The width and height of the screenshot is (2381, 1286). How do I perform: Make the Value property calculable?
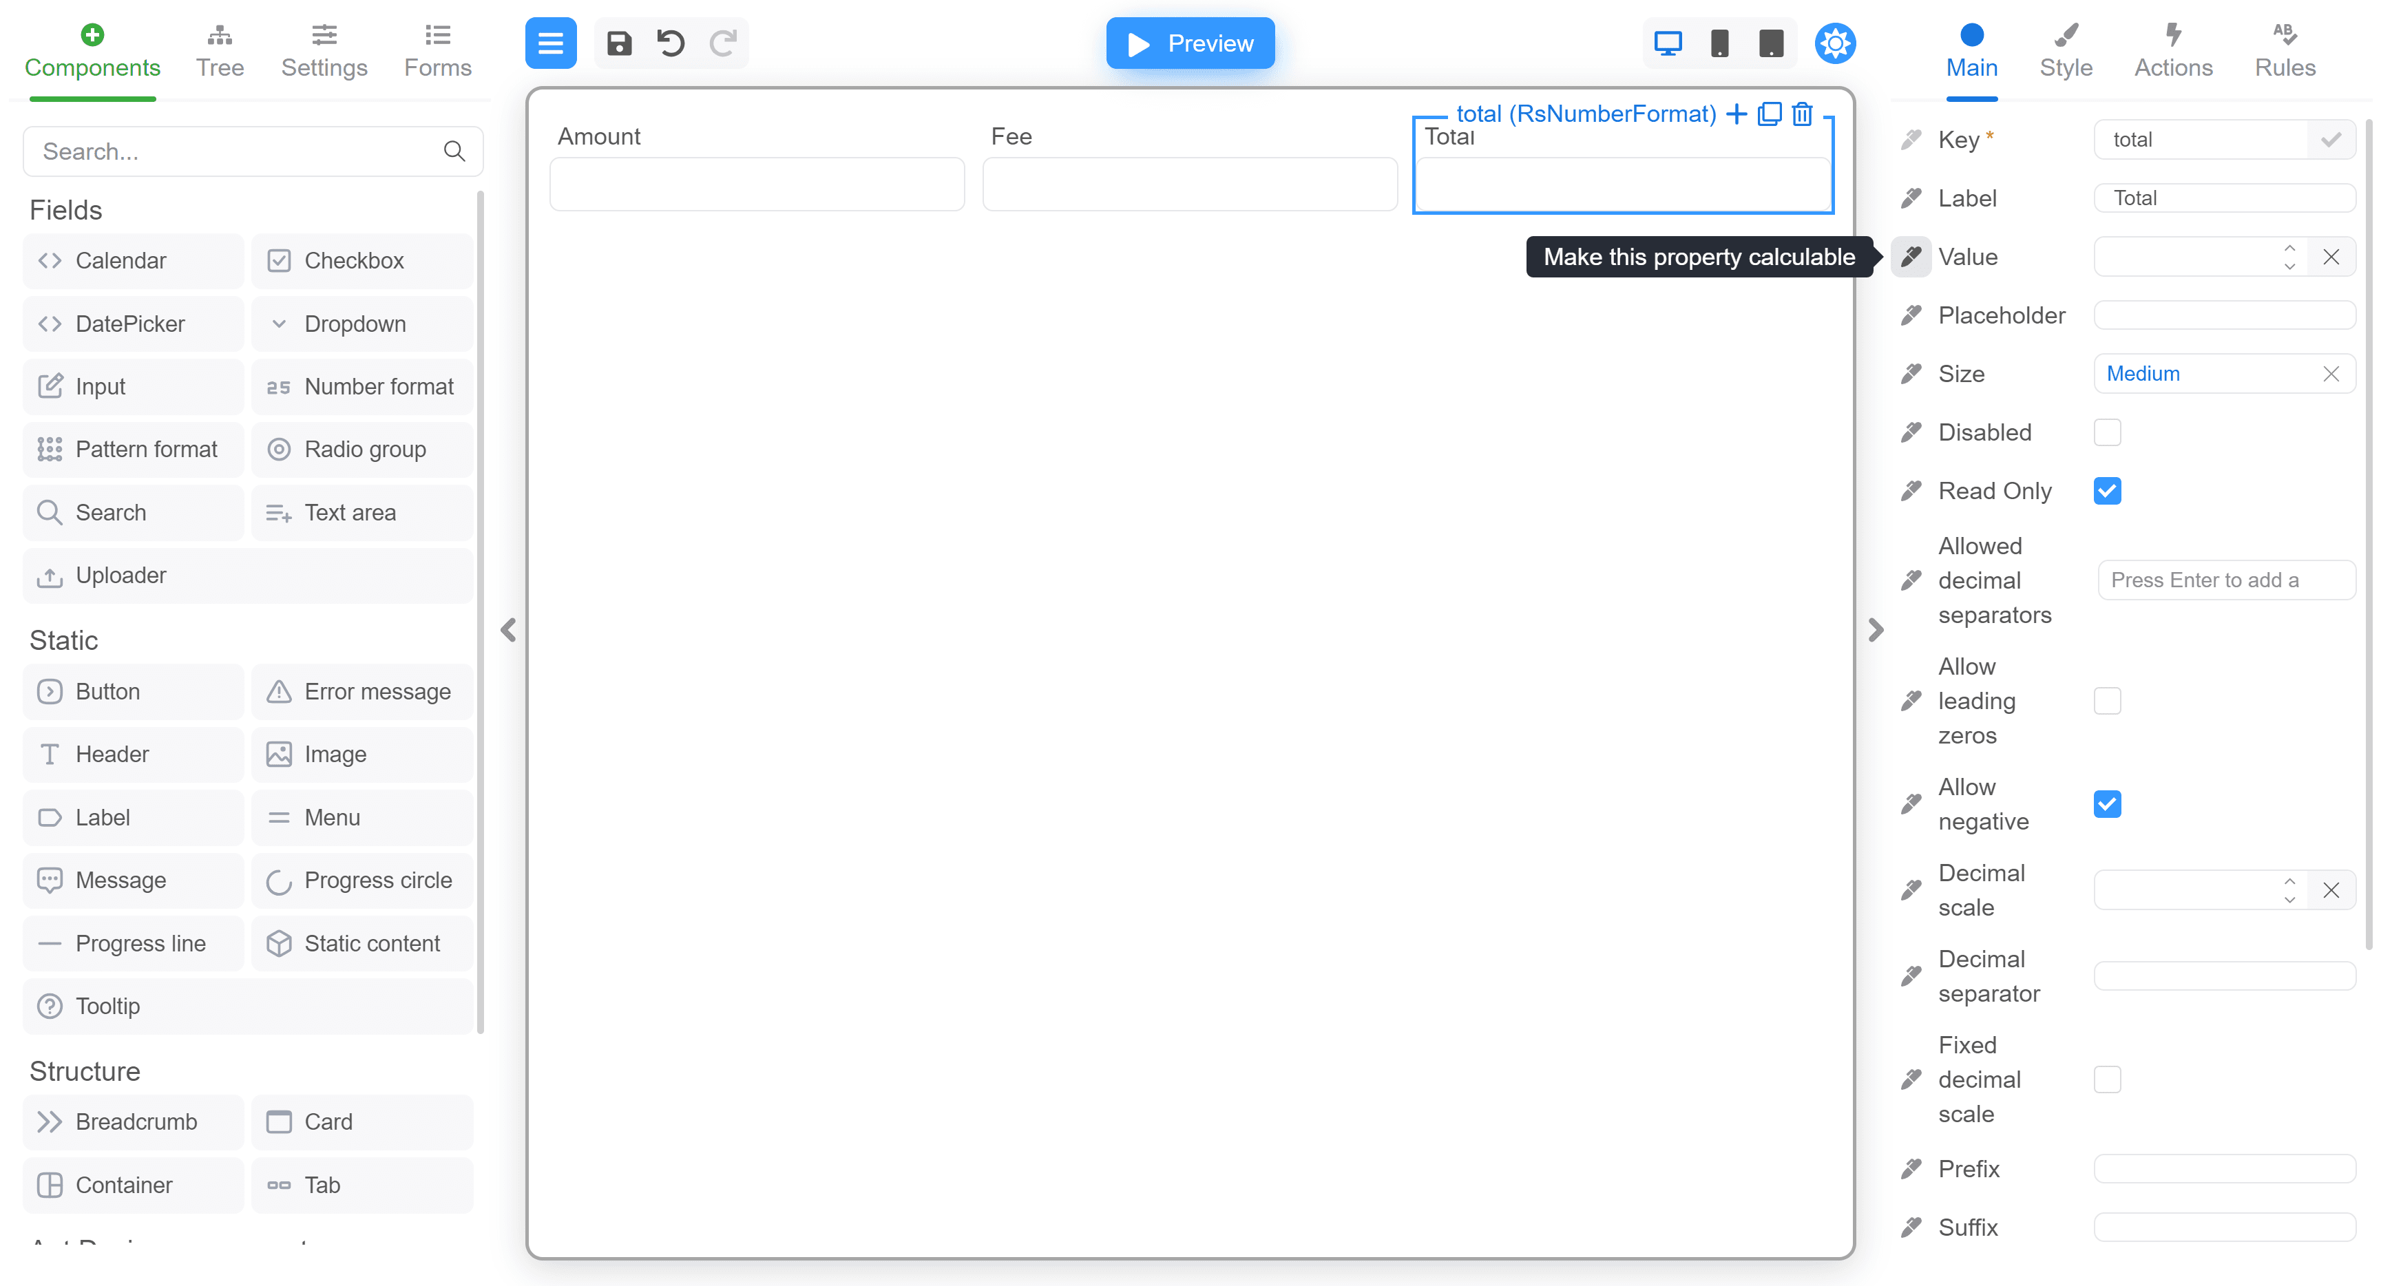coord(1911,257)
